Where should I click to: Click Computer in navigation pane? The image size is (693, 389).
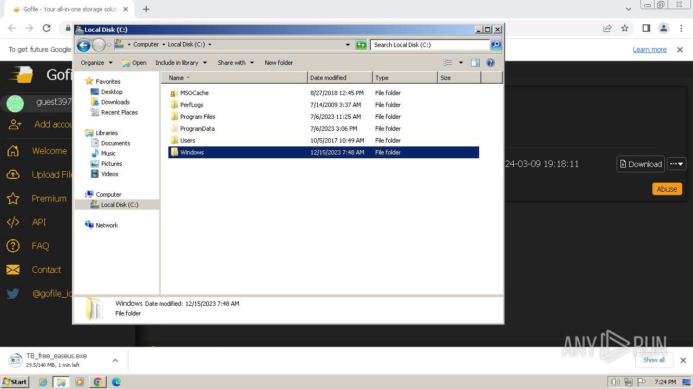tap(108, 194)
